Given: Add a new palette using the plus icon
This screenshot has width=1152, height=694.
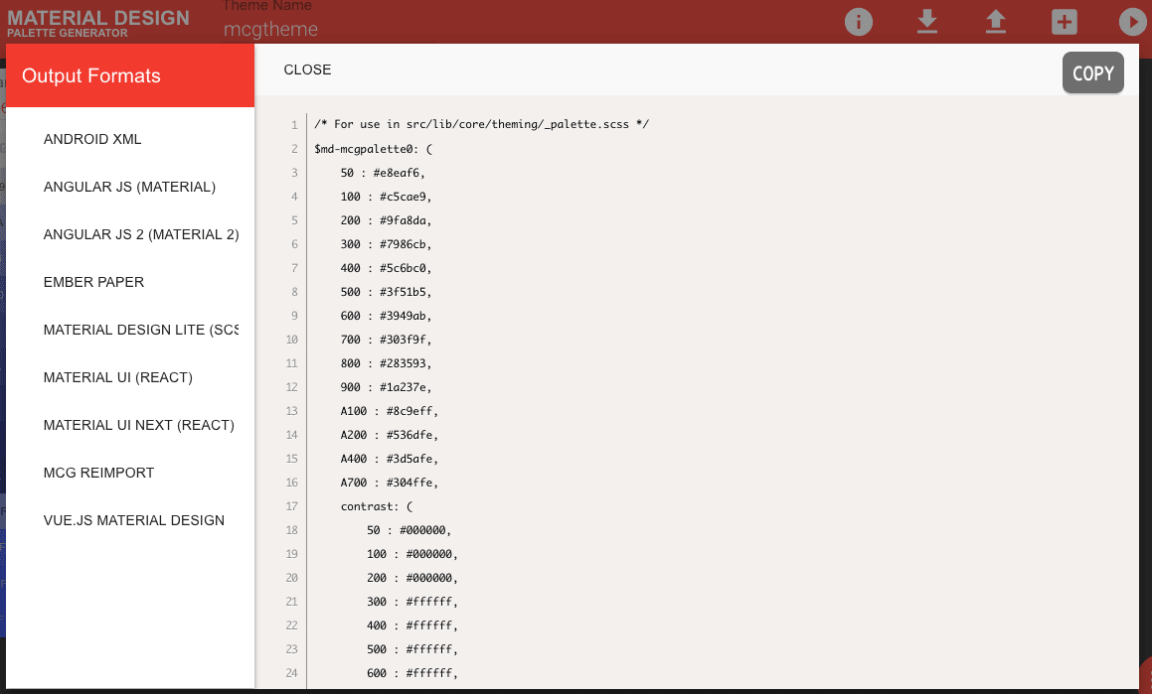Looking at the screenshot, I should 1064,21.
